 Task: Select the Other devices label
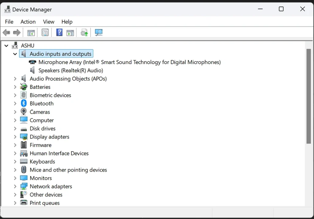[x=46, y=194]
